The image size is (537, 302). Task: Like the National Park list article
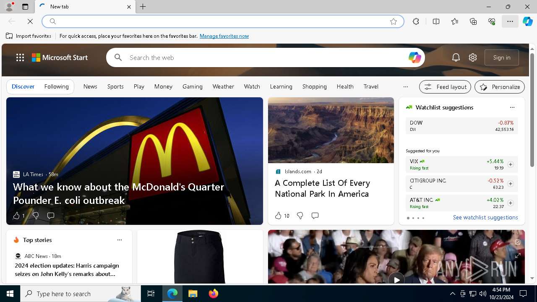pyautogui.click(x=282, y=216)
